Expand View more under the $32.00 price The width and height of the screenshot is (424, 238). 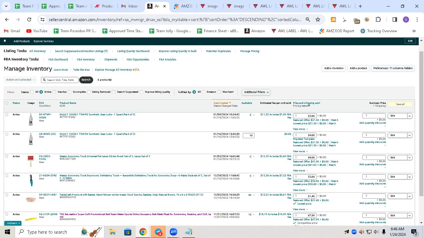click(x=300, y=129)
